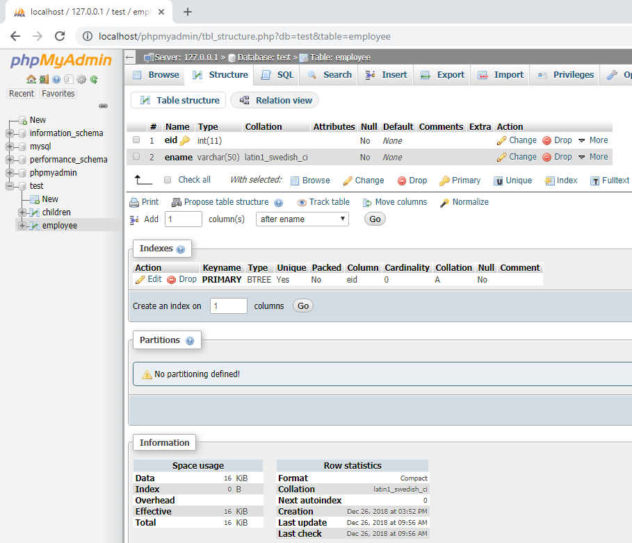Expand the information_schema database node
632x543 pixels.
click(10, 133)
